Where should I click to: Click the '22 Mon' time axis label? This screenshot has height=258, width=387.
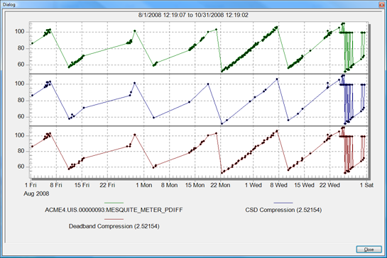[x=220, y=185]
